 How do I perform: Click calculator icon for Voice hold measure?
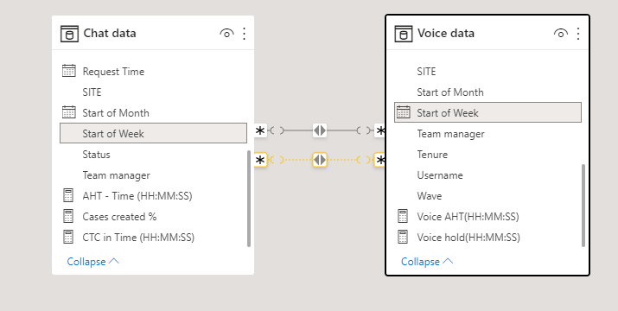tap(403, 237)
